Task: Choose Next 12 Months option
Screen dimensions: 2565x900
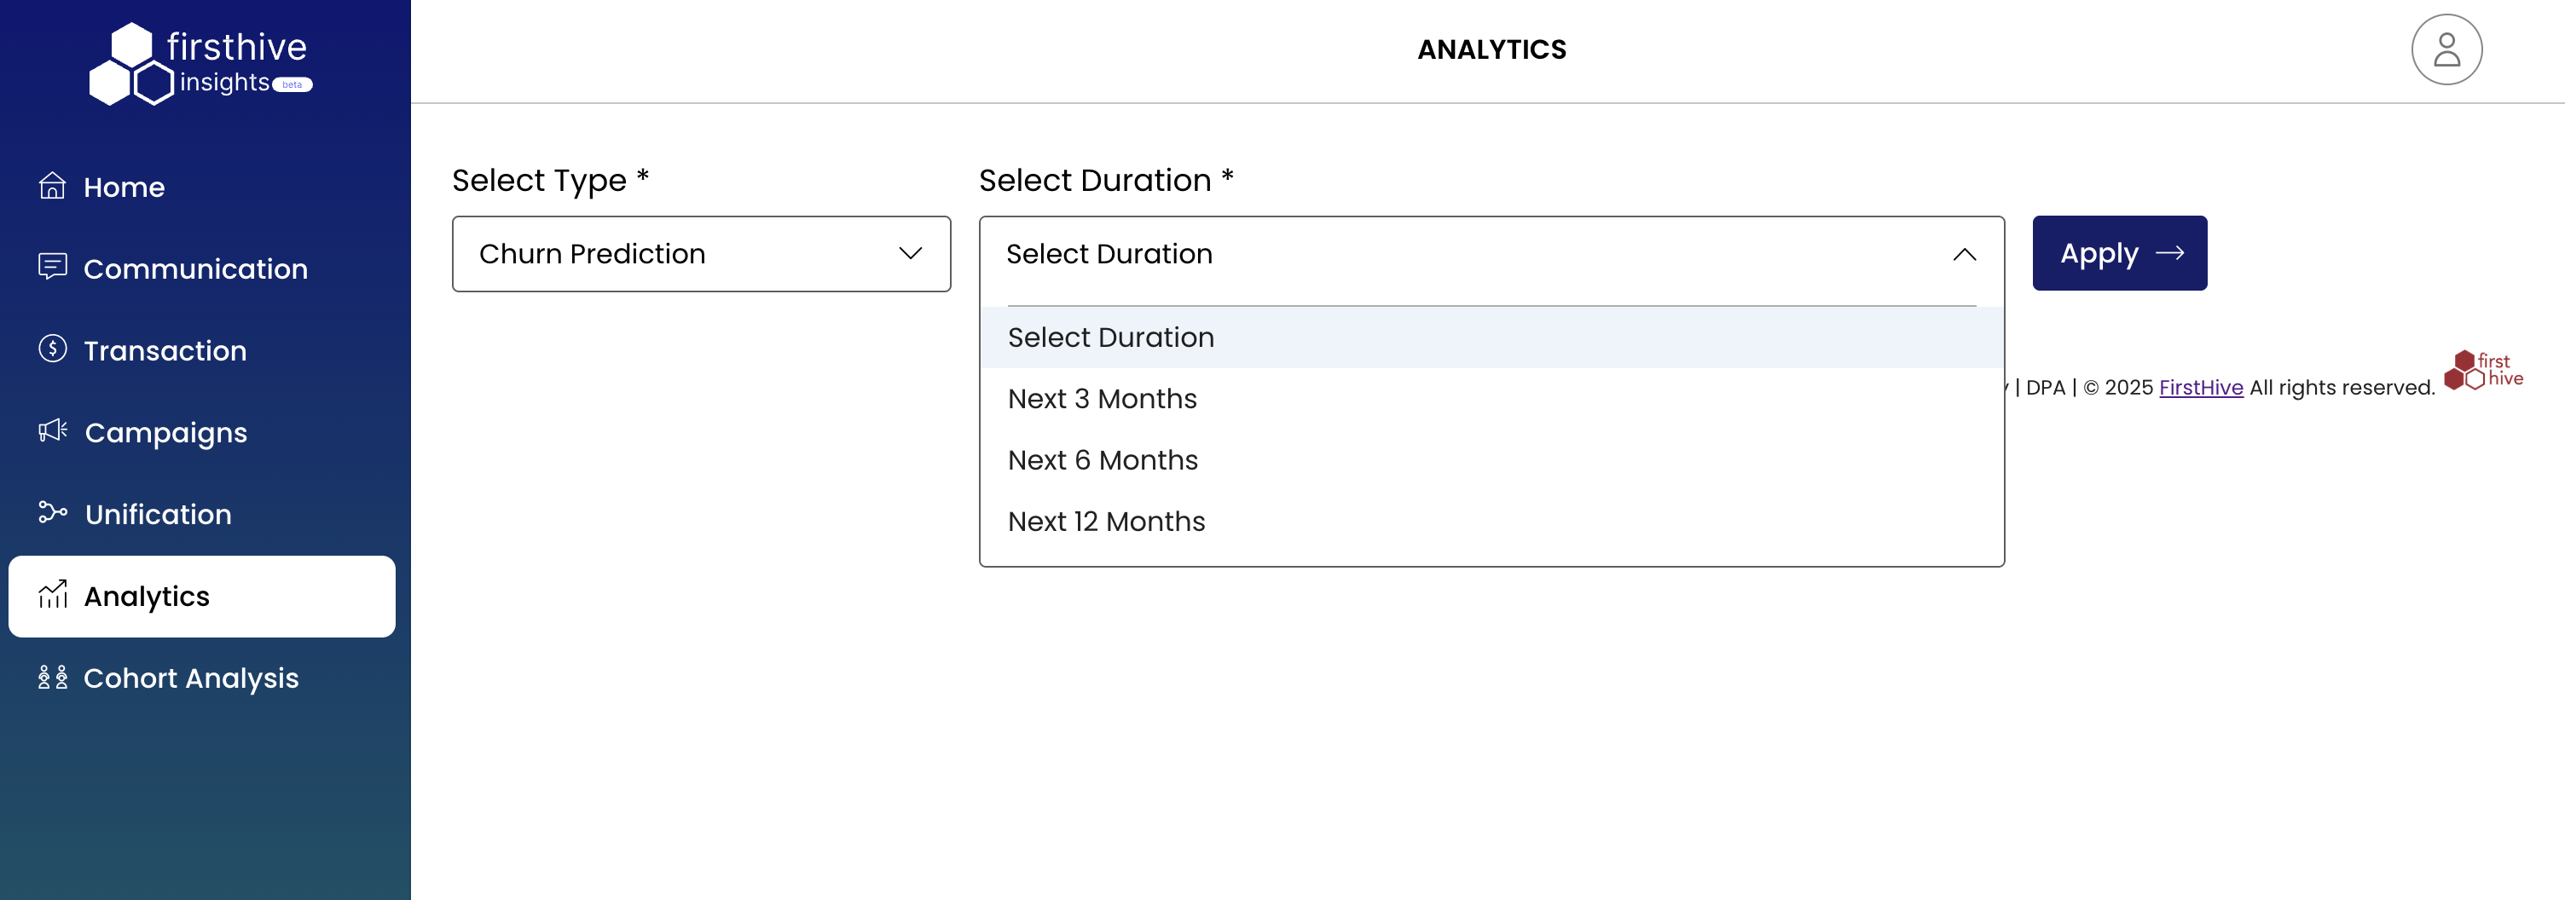Action: pyautogui.click(x=1105, y=522)
